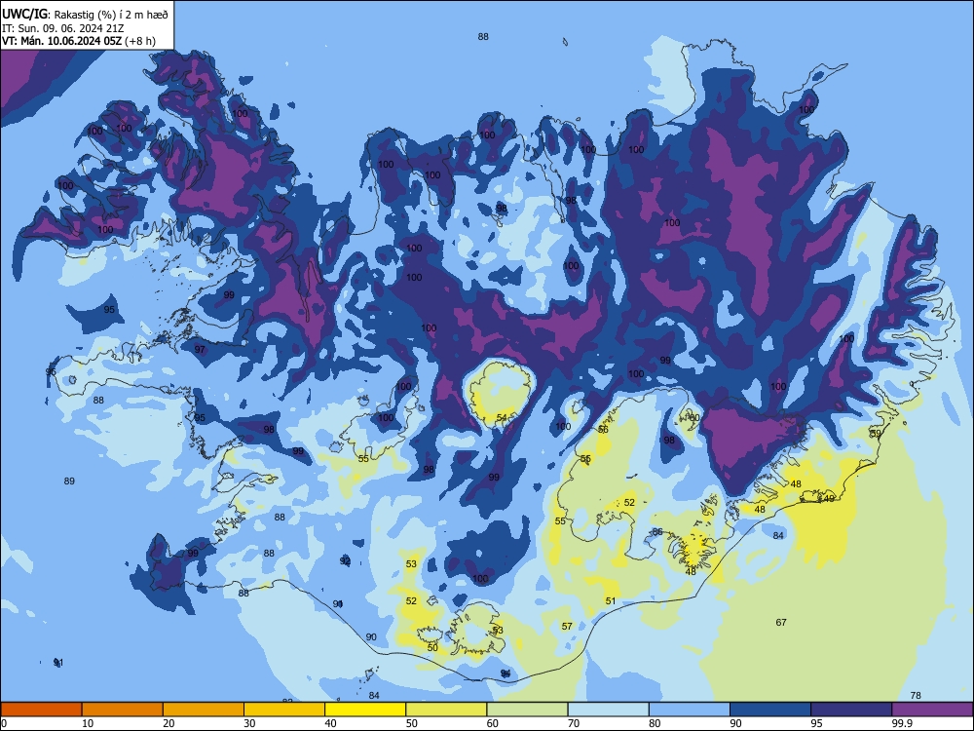Image resolution: width=974 pixels, height=731 pixels.
Task: Click the 'IT: Sun. 09. 06. 2024 21Z' line
Action: [x=62, y=28]
